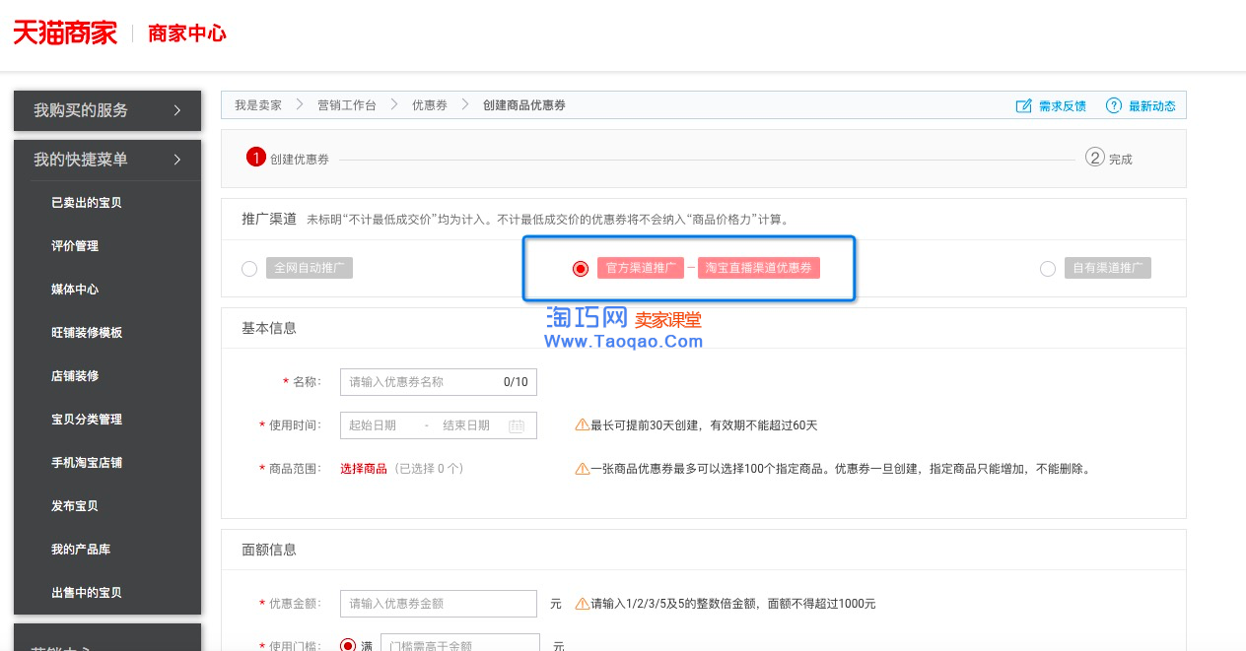Screen dimensions: 1246x651
Task: Open 我的产品库 in sidebar
Action: point(81,550)
